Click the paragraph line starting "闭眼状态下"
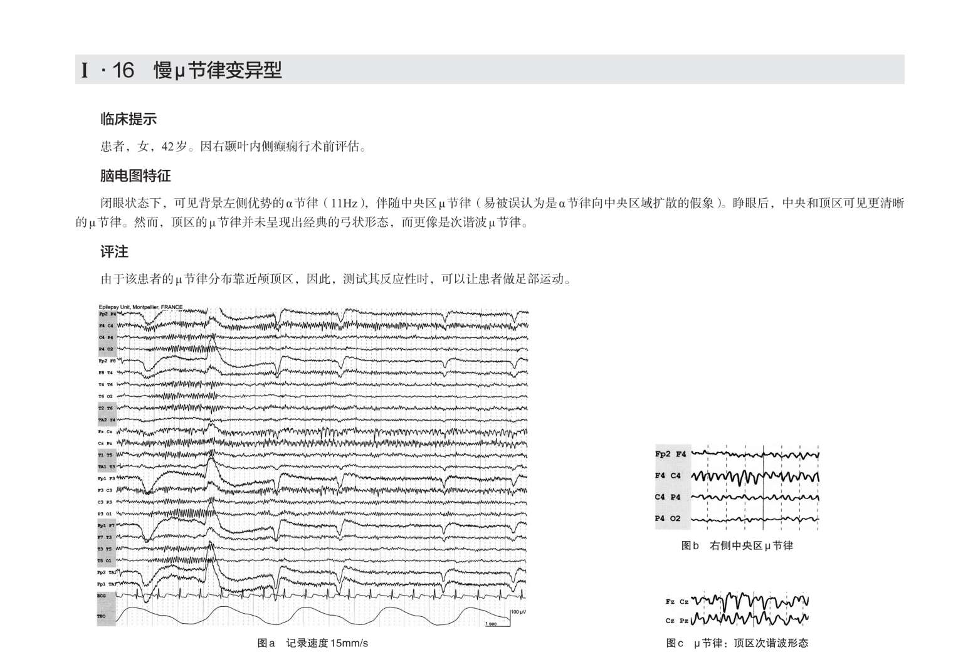Screen dimensions: 963x652 pyautogui.click(x=502, y=203)
